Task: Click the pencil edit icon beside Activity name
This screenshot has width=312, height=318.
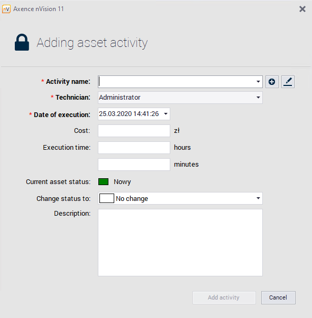Action: tap(288, 82)
